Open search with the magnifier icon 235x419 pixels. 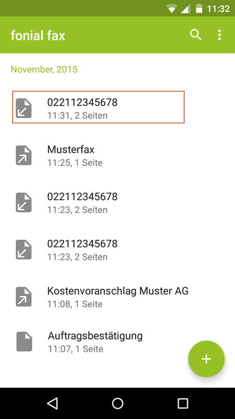tap(195, 35)
